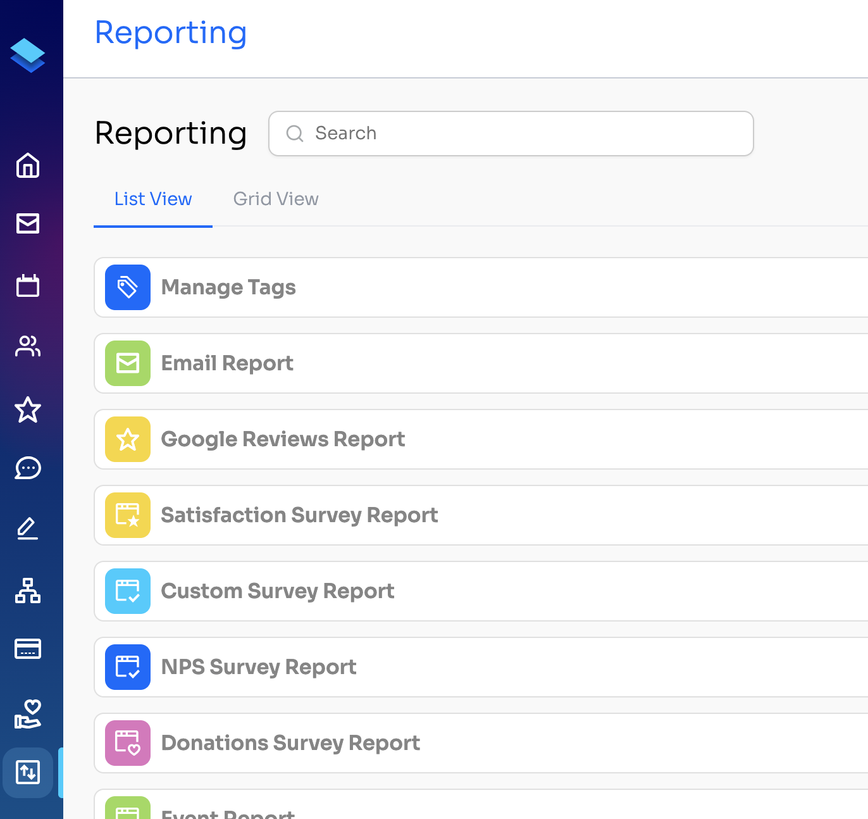
Task: Click the blue Reporting page title
Action: [171, 34]
